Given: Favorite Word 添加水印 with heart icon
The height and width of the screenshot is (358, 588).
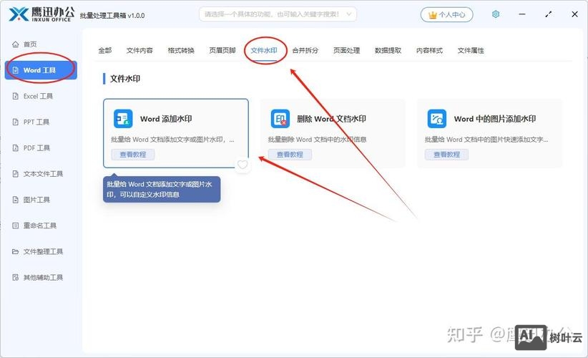Looking at the screenshot, I should [242, 165].
